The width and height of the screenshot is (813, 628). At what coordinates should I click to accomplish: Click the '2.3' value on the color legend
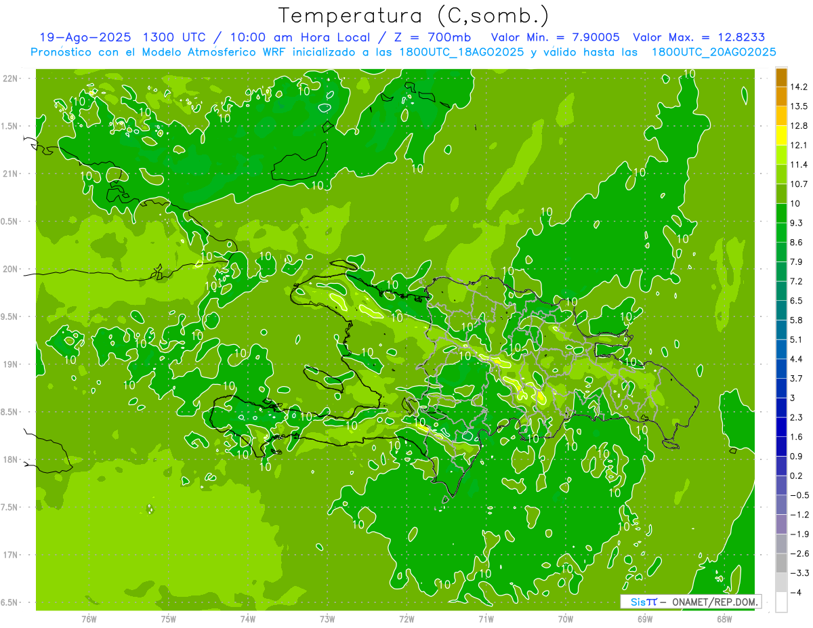797,417
